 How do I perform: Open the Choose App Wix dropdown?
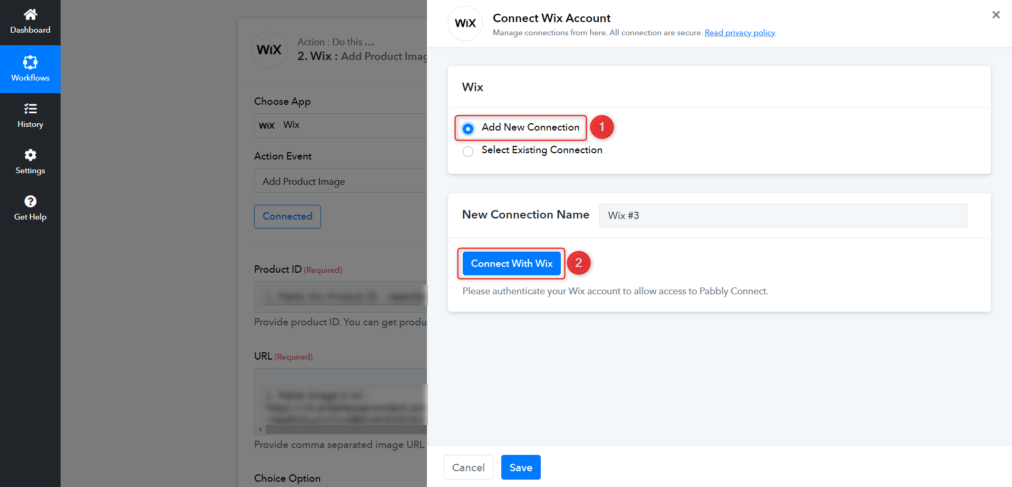(340, 125)
